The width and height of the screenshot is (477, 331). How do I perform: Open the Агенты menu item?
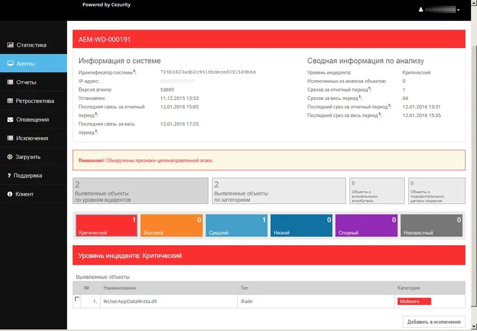click(34, 63)
